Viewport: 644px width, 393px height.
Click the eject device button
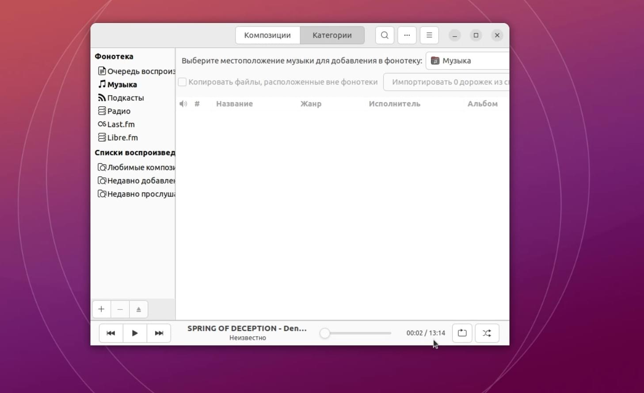[x=139, y=309]
